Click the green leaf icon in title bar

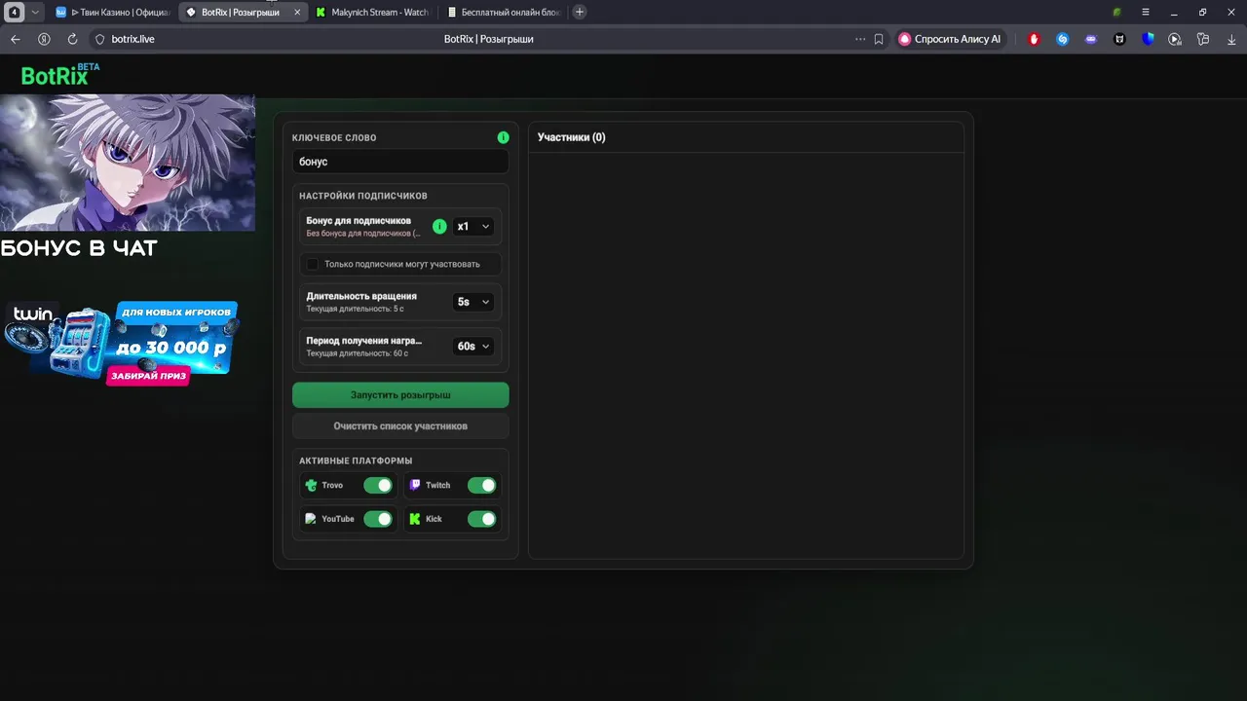[1117, 12]
